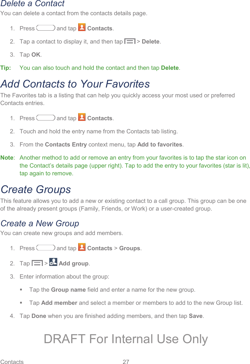Click the bold "Group name" text
The height and width of the screenshot is (364, 250).
(x=68, y=290)
